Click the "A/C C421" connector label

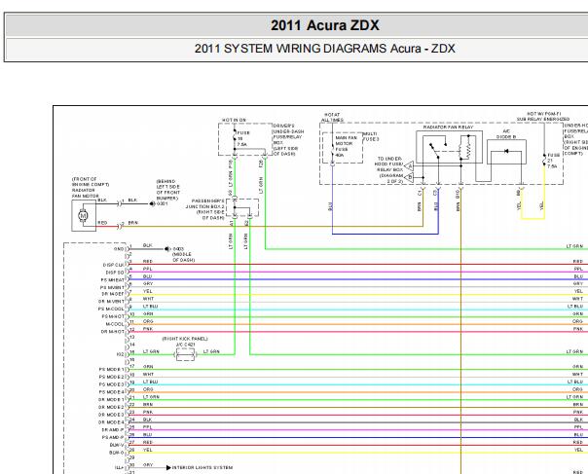point(185,345)
